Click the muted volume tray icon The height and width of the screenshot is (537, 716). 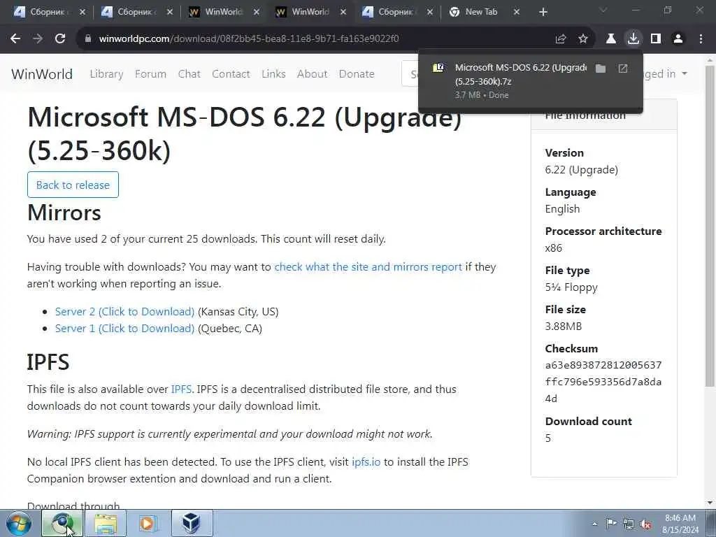coord(645,524)
